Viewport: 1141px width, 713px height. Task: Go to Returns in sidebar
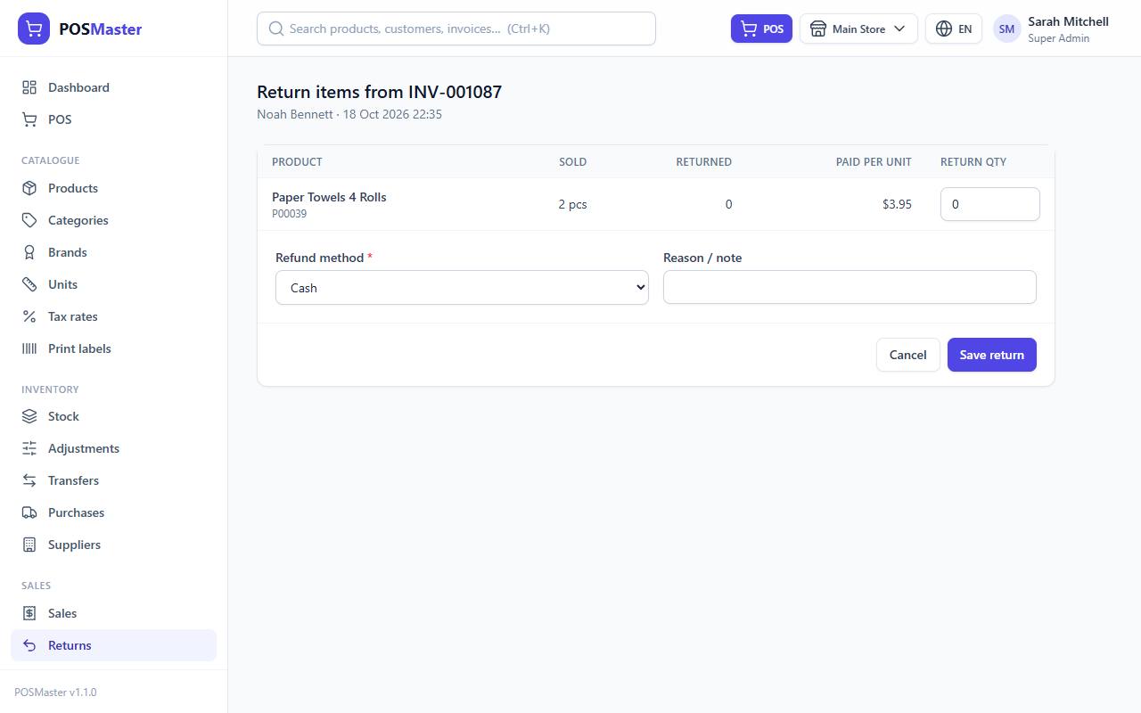click(113, 645)
